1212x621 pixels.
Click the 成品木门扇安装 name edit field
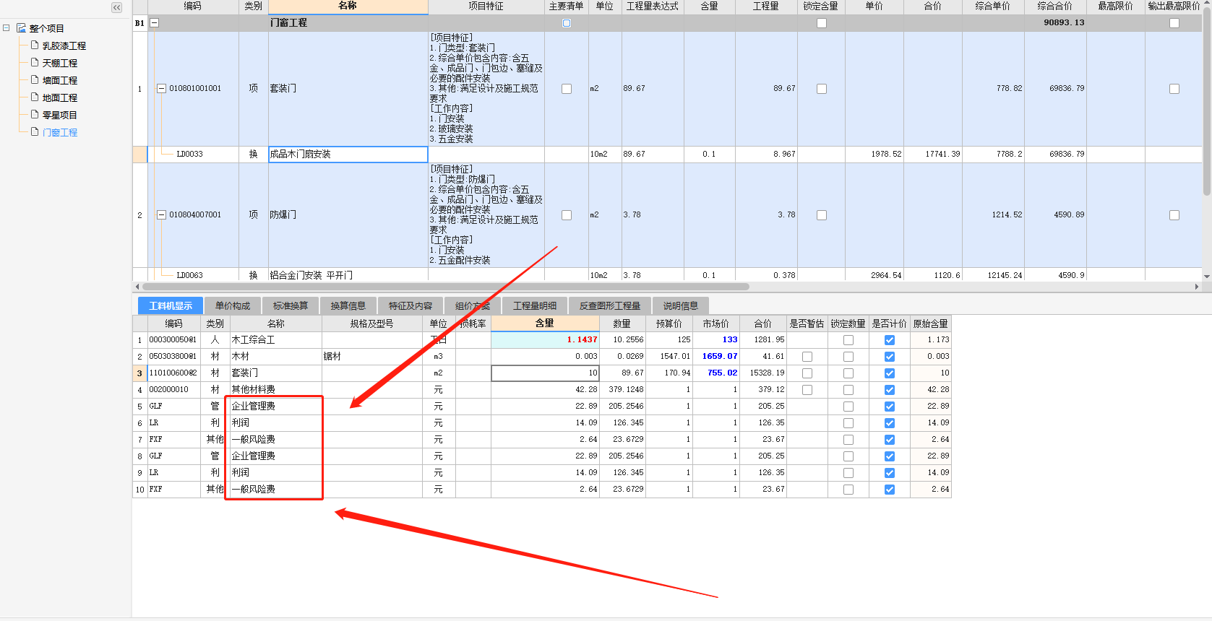click(x=348, y=155)
